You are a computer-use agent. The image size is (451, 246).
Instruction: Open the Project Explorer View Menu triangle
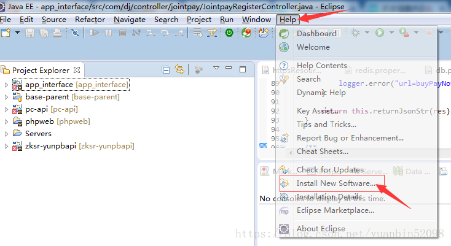coord(216,68)
